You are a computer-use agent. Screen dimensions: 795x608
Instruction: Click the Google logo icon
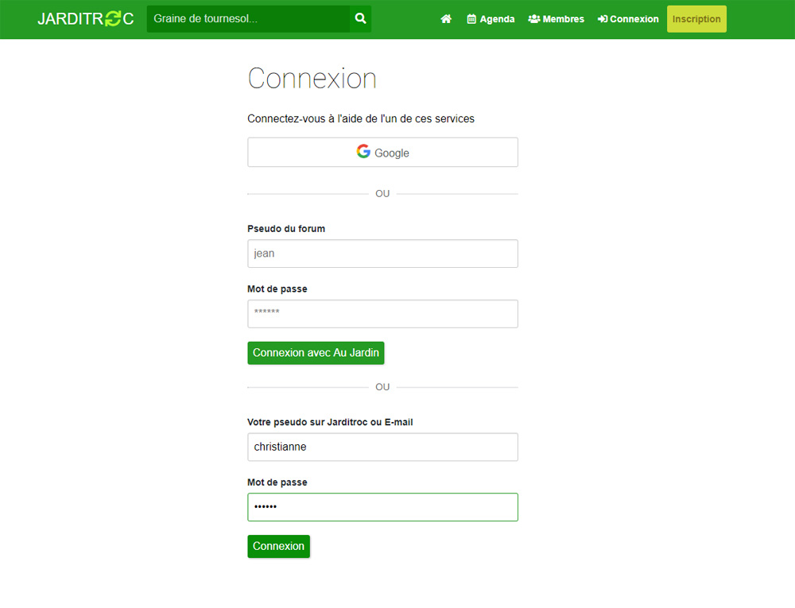[363, 152]
